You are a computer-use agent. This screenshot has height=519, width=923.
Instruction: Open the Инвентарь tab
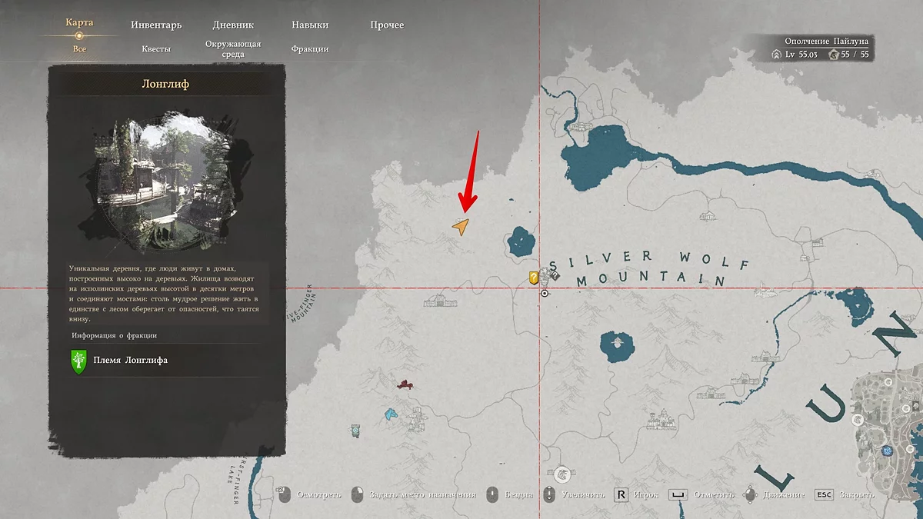click(x=156, y=25)
